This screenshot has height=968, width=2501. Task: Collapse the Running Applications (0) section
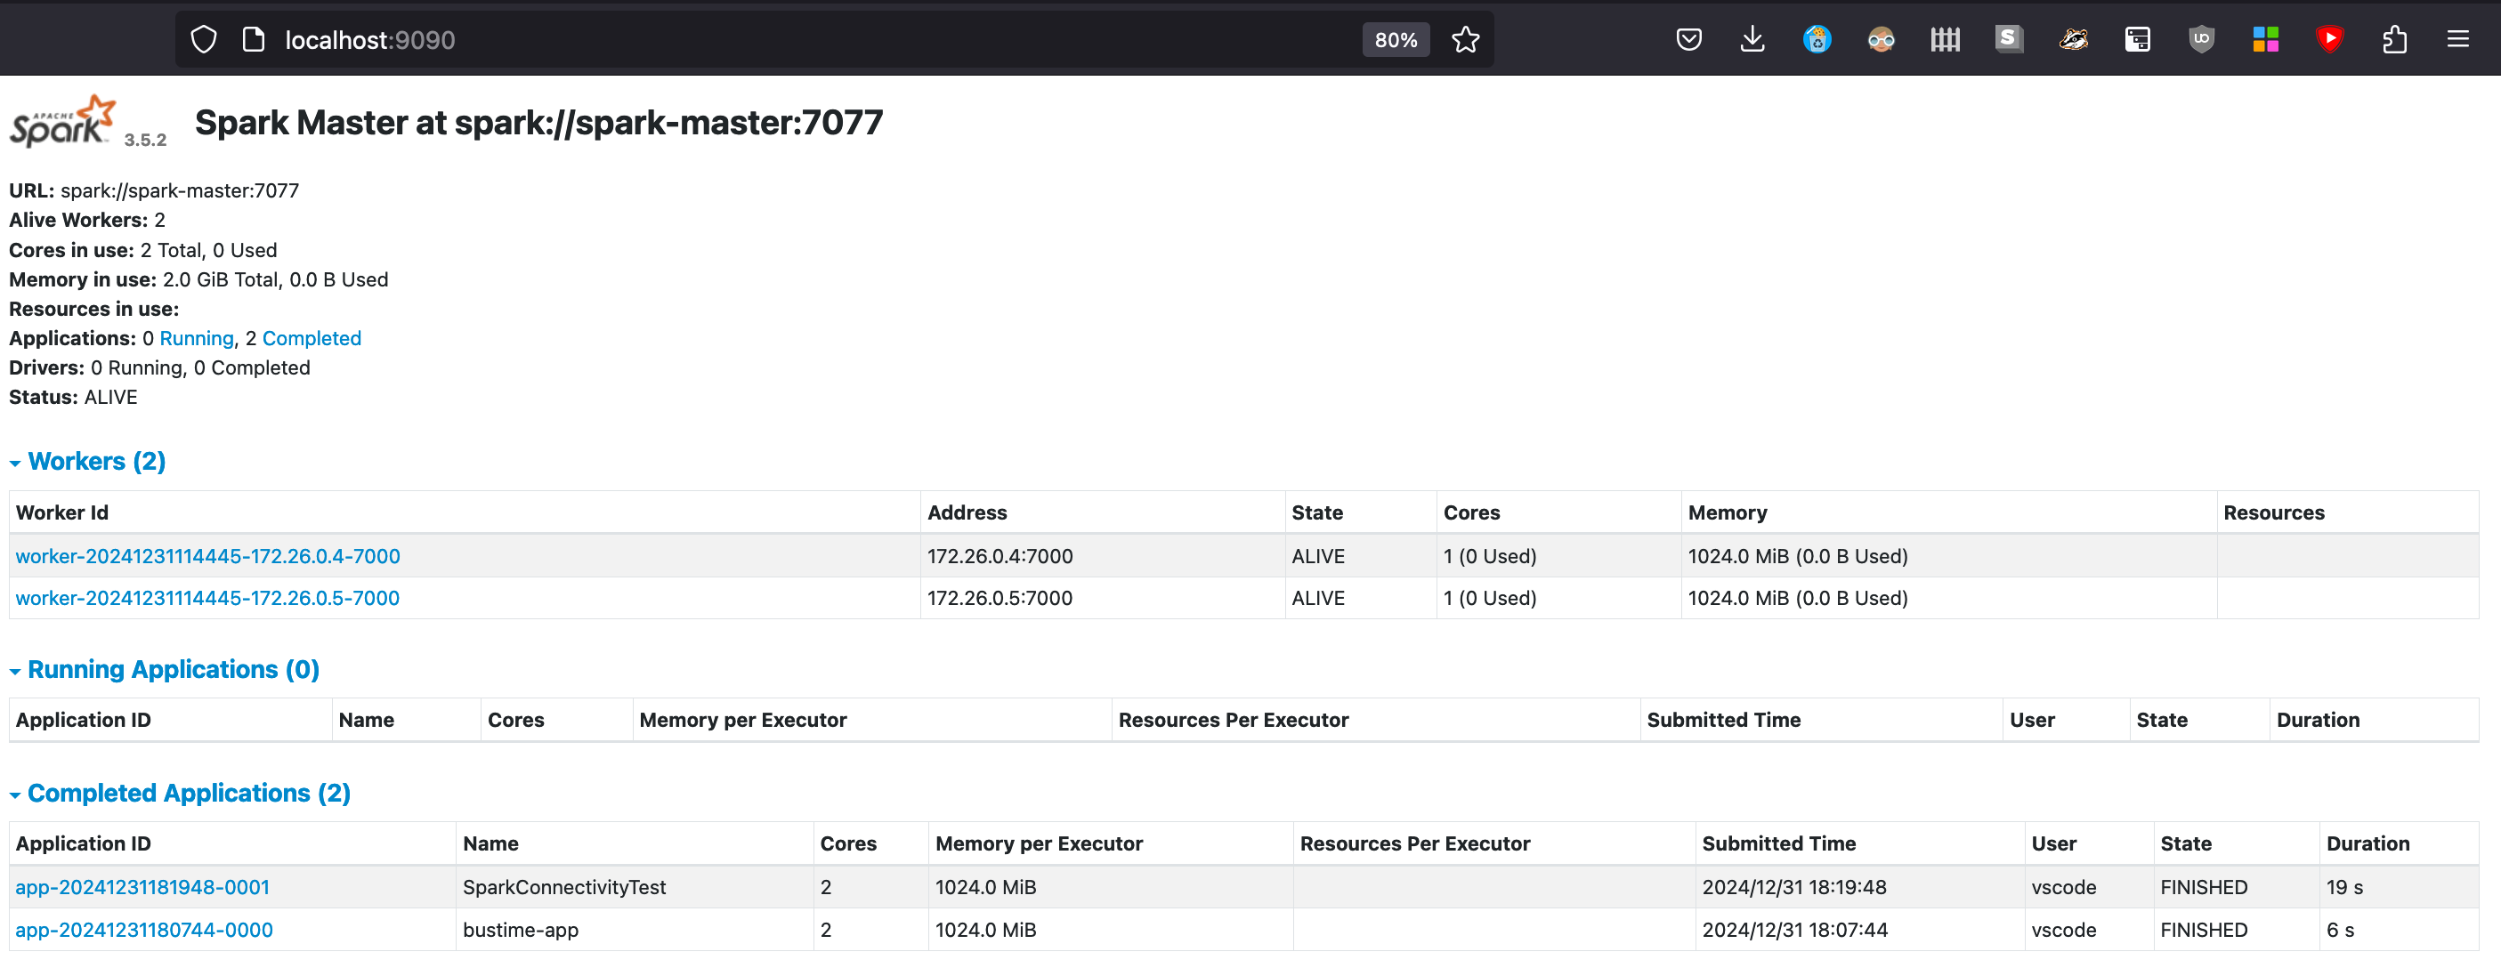pyautogui.click(x=164, y=669)
